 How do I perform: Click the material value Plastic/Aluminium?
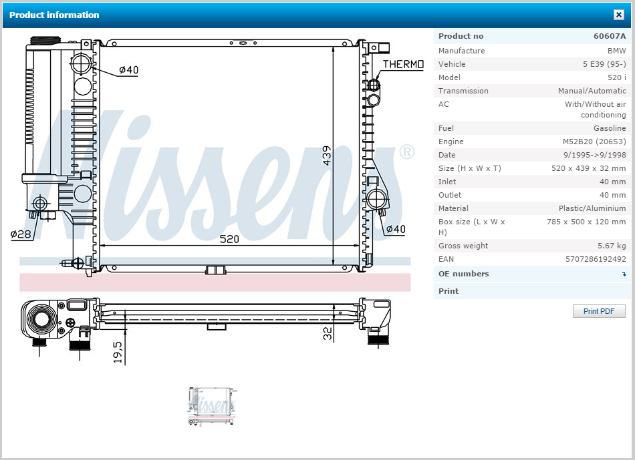point(592,208)
